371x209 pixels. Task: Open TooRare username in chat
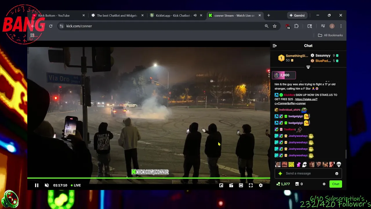click(x=289, y=129)
